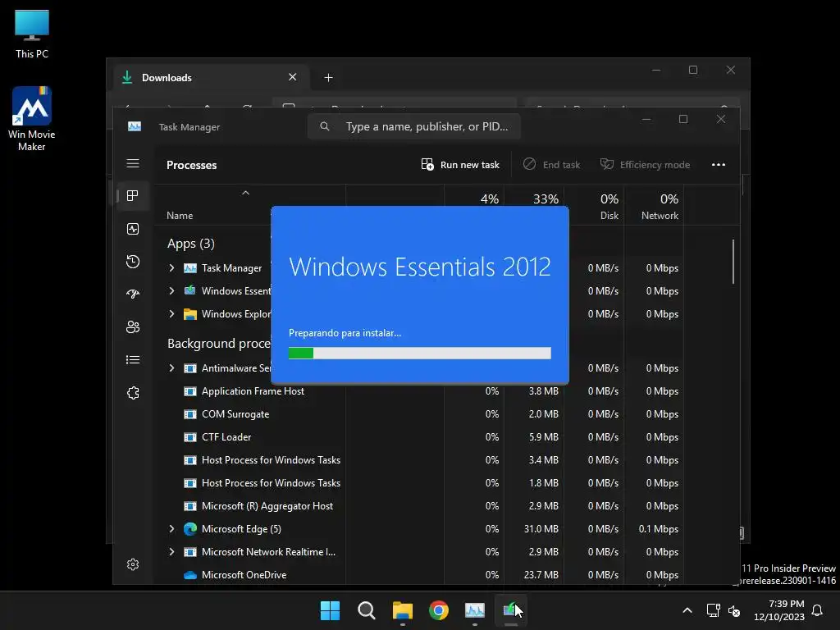Screen dimensions: 840x630
Task: Select the Application Frame Host process
Action: (x=253, y=391)
